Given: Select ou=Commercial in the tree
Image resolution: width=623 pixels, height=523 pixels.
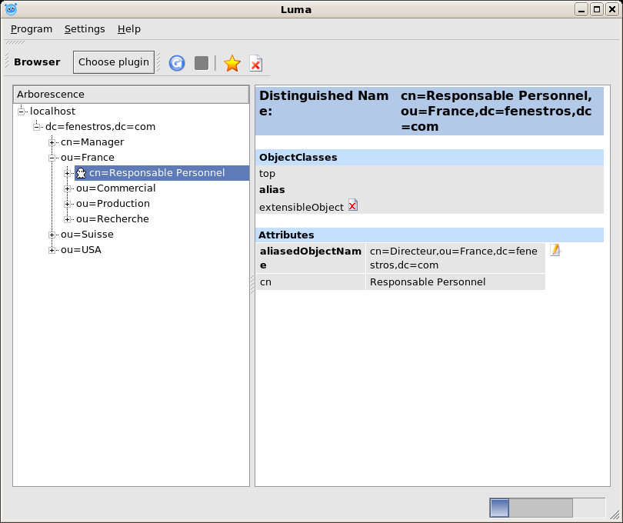Looking at the screenshot, I should [115, 188].
